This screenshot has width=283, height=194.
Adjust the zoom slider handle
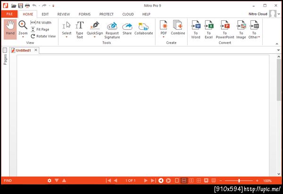click(239, 181)
